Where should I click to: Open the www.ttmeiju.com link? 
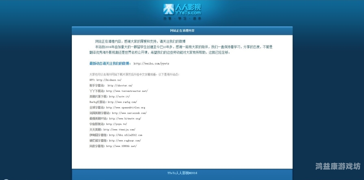119,130
